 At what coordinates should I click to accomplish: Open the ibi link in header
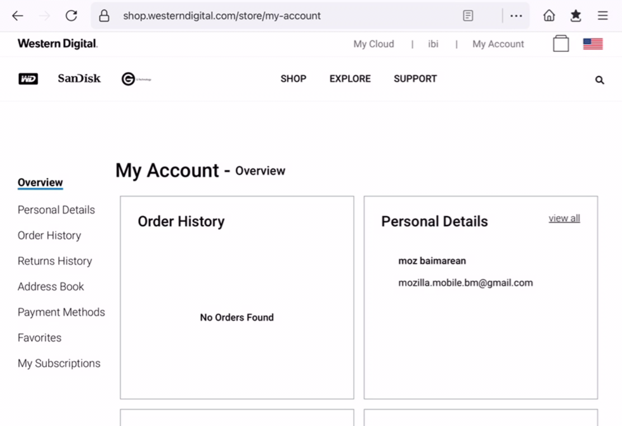tap(433, 44)
